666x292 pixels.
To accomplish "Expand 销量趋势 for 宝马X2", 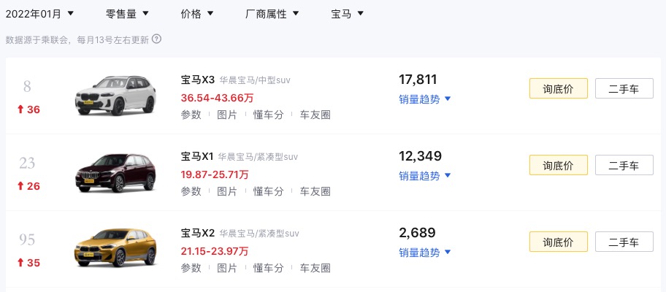I will (x=424, y=253).
